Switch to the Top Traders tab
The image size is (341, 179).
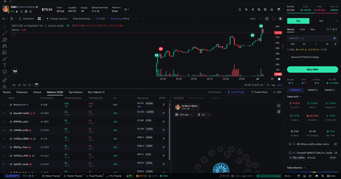76,92
